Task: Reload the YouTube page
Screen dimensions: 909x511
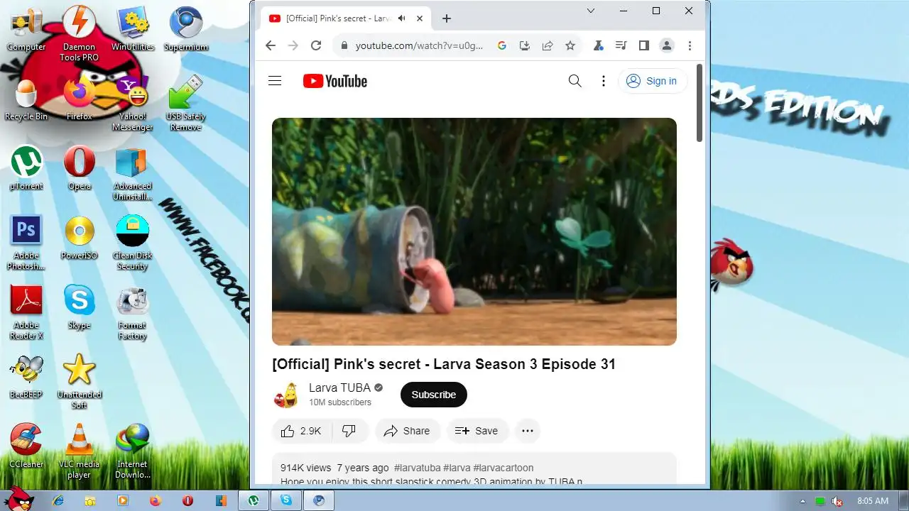Action: click(x=316, y=45)
